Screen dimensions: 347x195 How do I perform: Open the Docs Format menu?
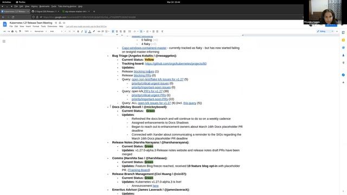[x=36, y=27]
